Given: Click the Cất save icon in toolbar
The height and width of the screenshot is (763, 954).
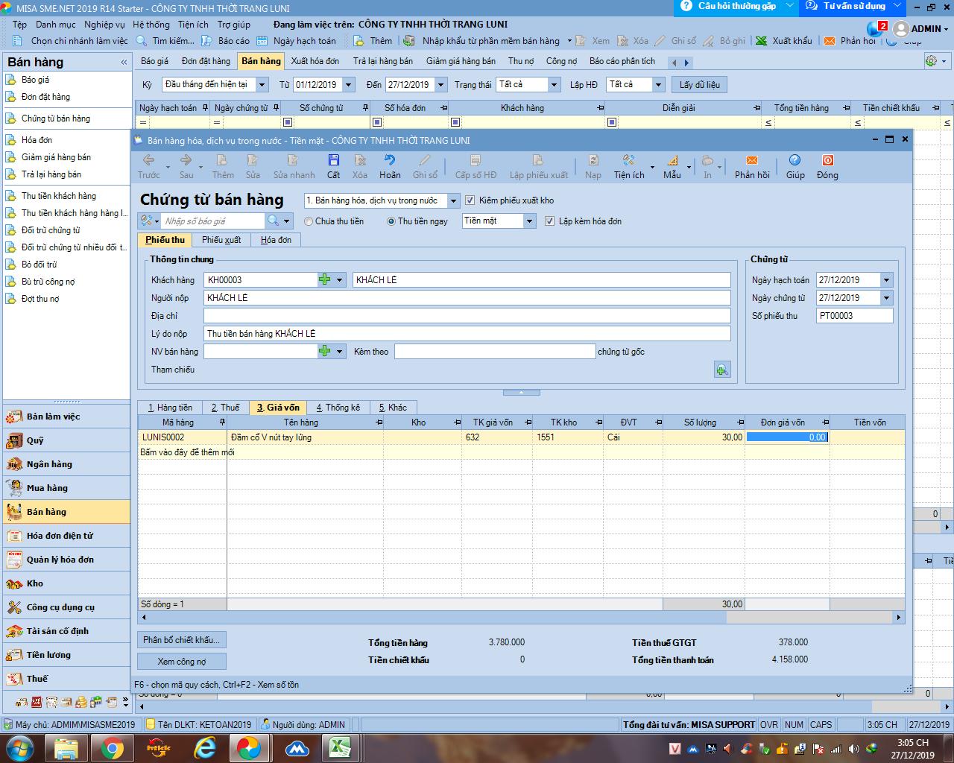Looking at the screenshot, I should coord(333,161).
